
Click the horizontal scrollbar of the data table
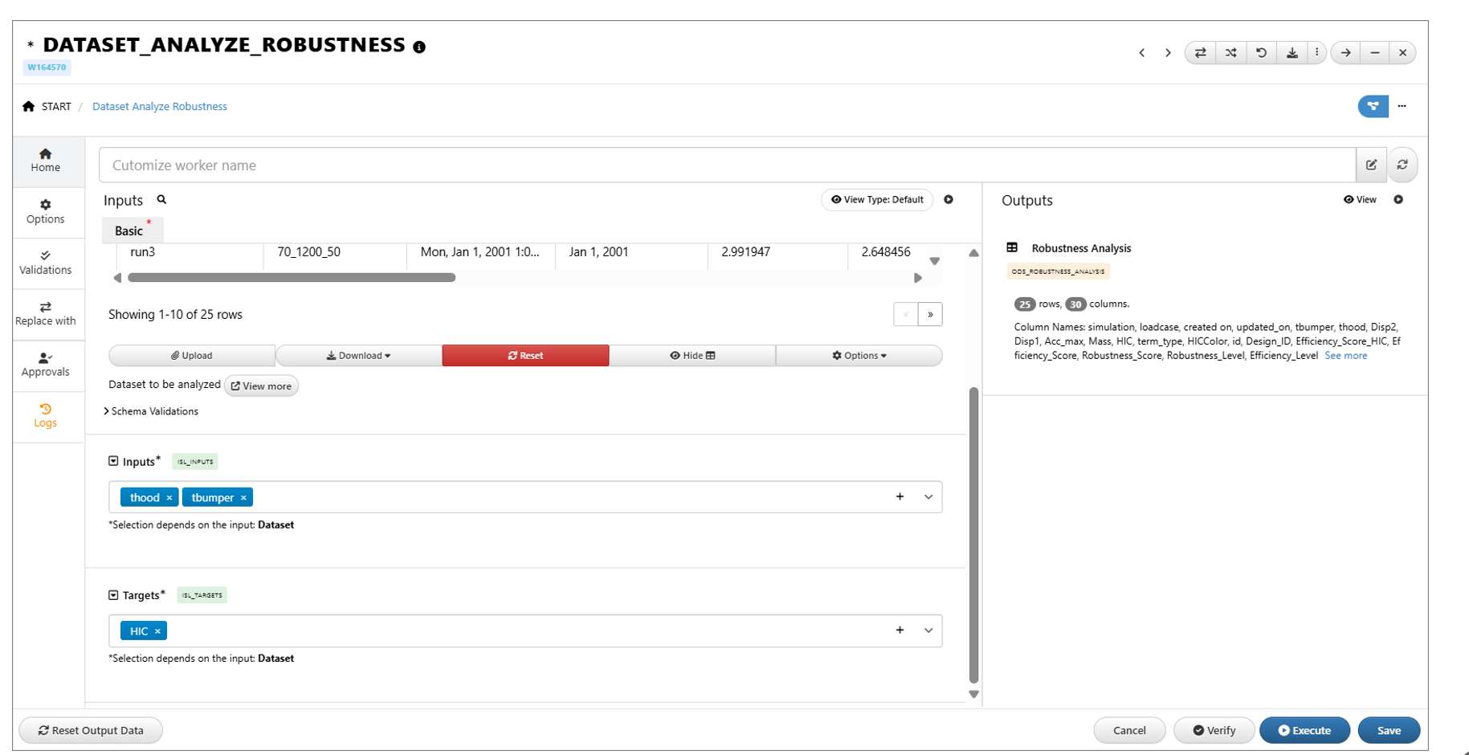tap(292, 278)
